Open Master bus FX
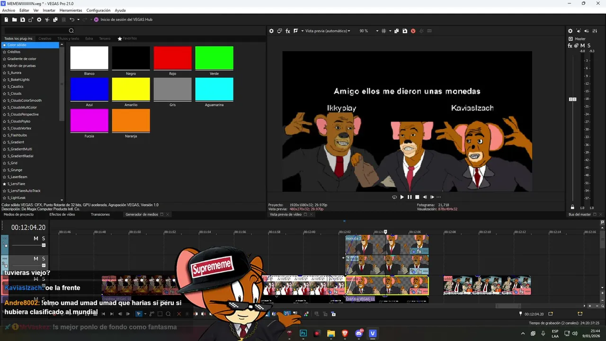The image size is (606, 341). click(x=570, y=46)
